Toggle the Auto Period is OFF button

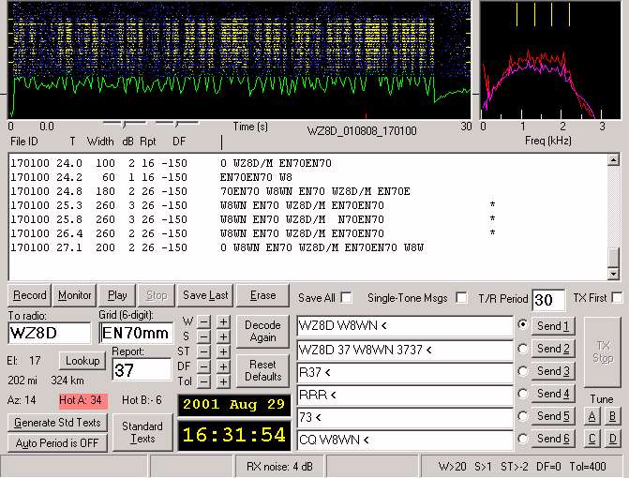click(58, 442)
